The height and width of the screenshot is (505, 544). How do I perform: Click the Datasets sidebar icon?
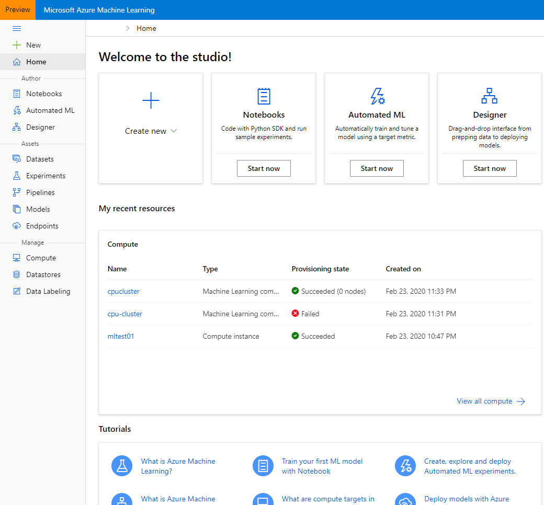17,159
